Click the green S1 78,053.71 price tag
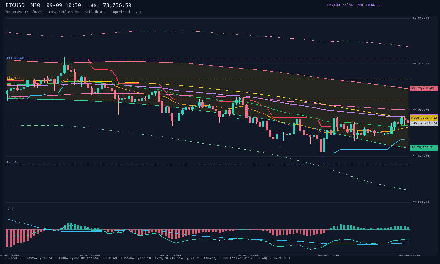The height and width of the screenshot is (264, 440). (x=424, y=148)
